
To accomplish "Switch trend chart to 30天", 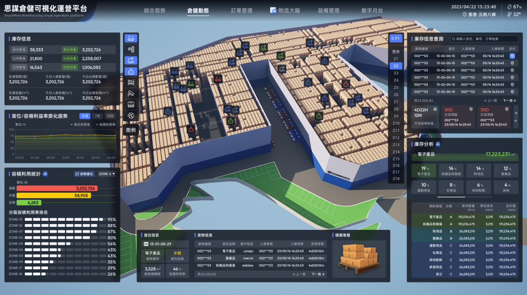I will pyautogui.click(x=110, y=116).
